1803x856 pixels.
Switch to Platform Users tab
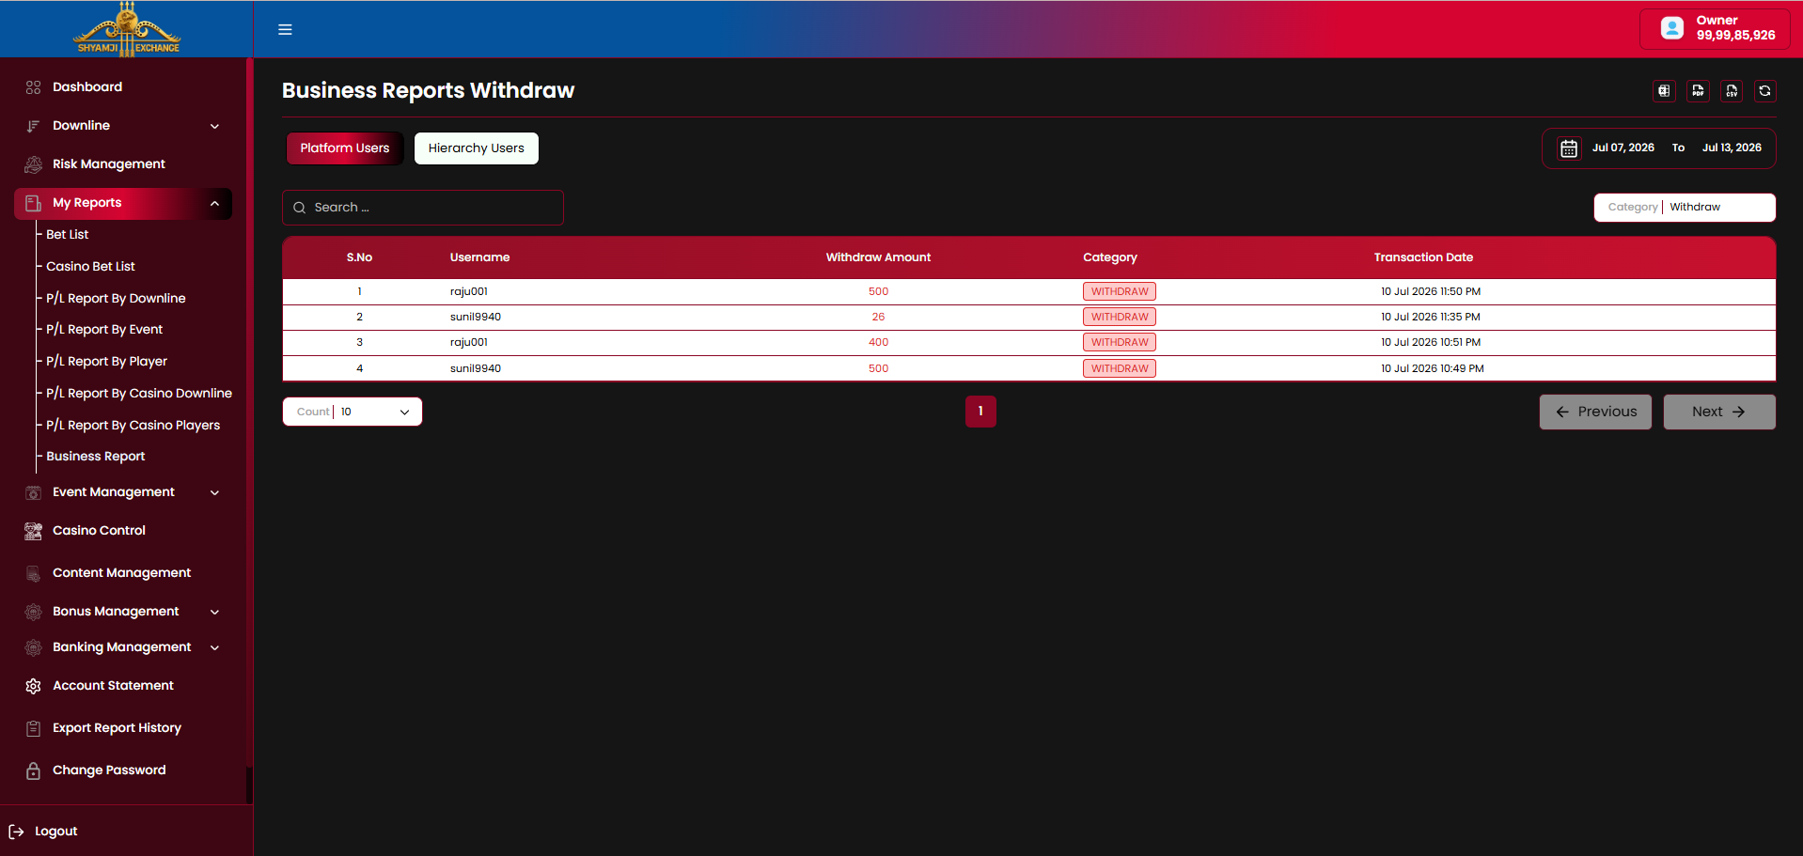click(345, 148)
